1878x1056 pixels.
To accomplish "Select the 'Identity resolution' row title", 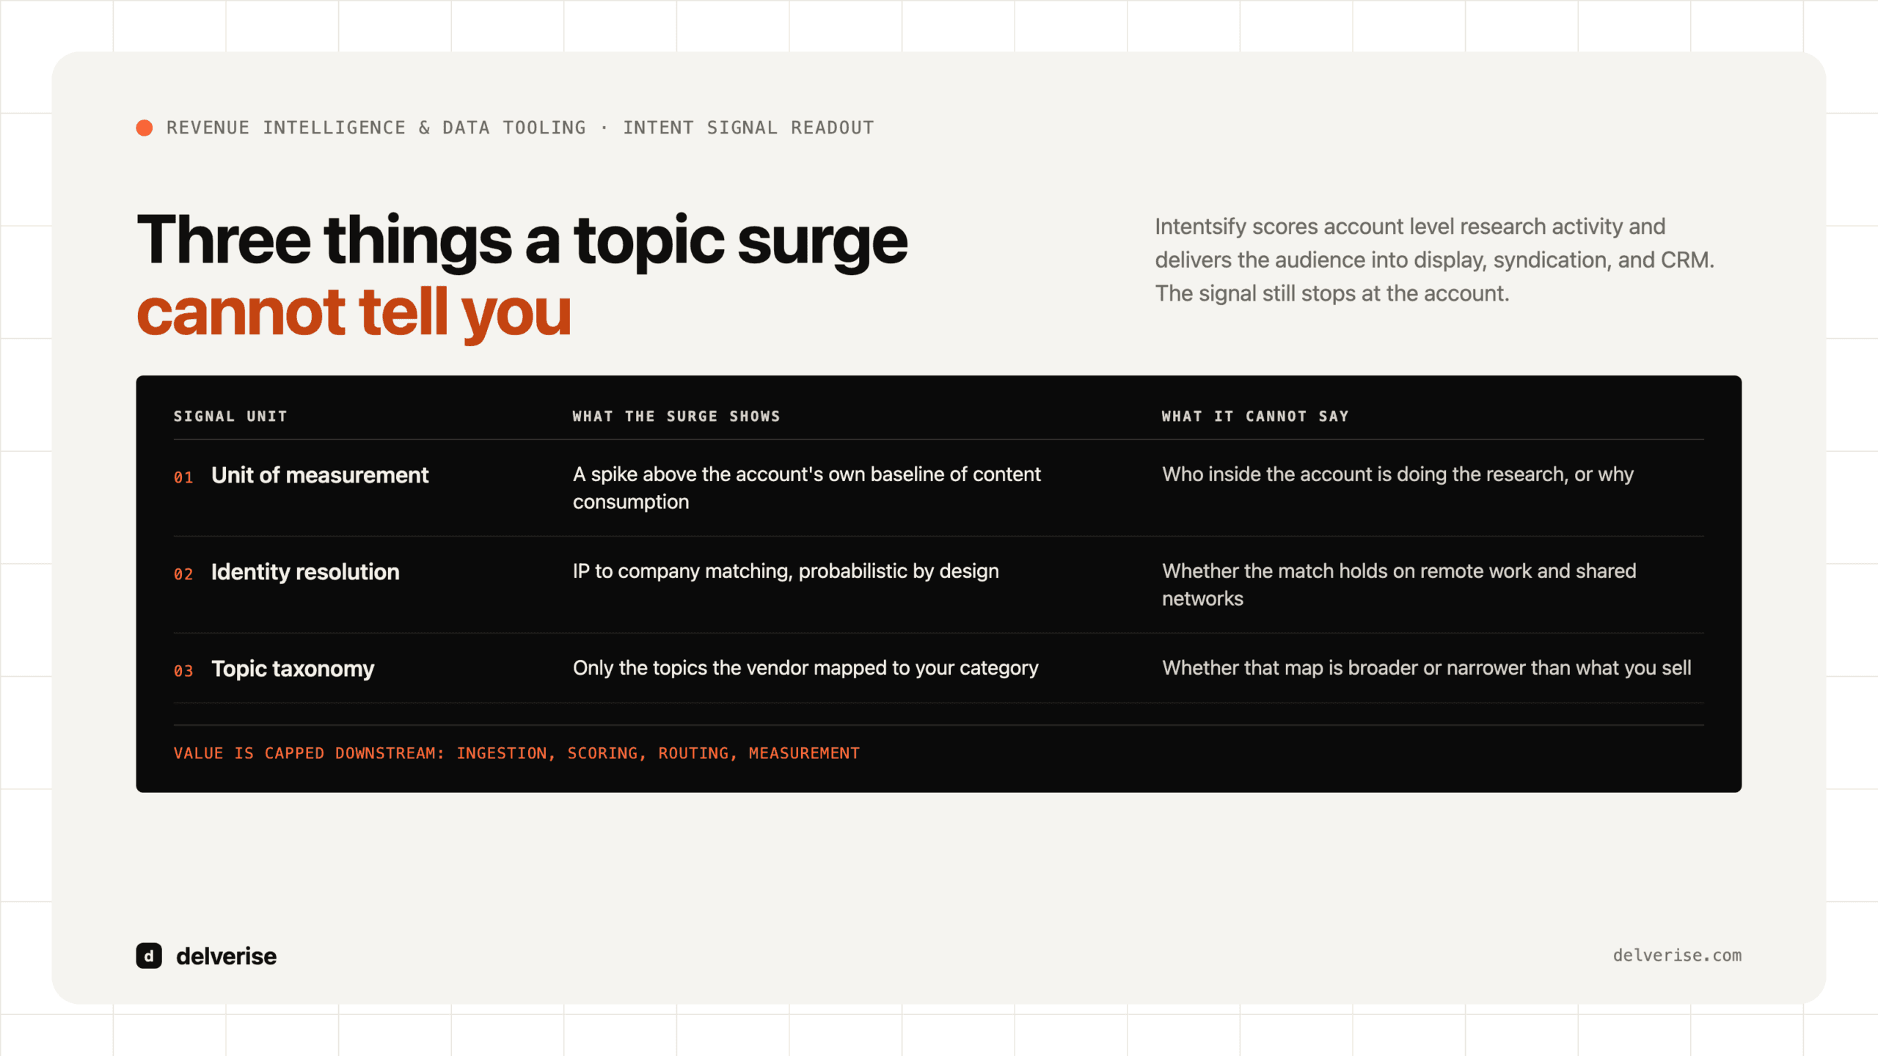I will [x=305, y=572].
